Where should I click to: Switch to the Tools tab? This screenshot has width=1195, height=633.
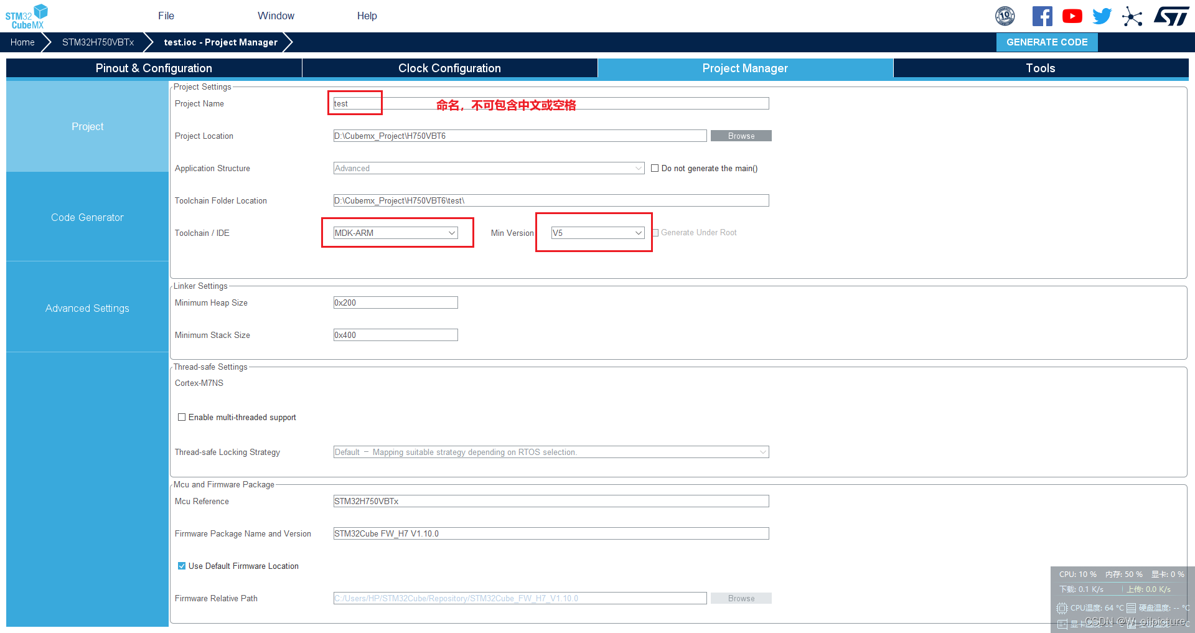pos(1041,68)
